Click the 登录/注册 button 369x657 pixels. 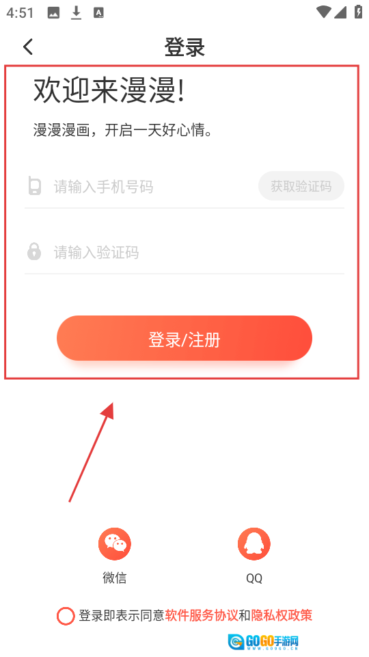(184, 338)
